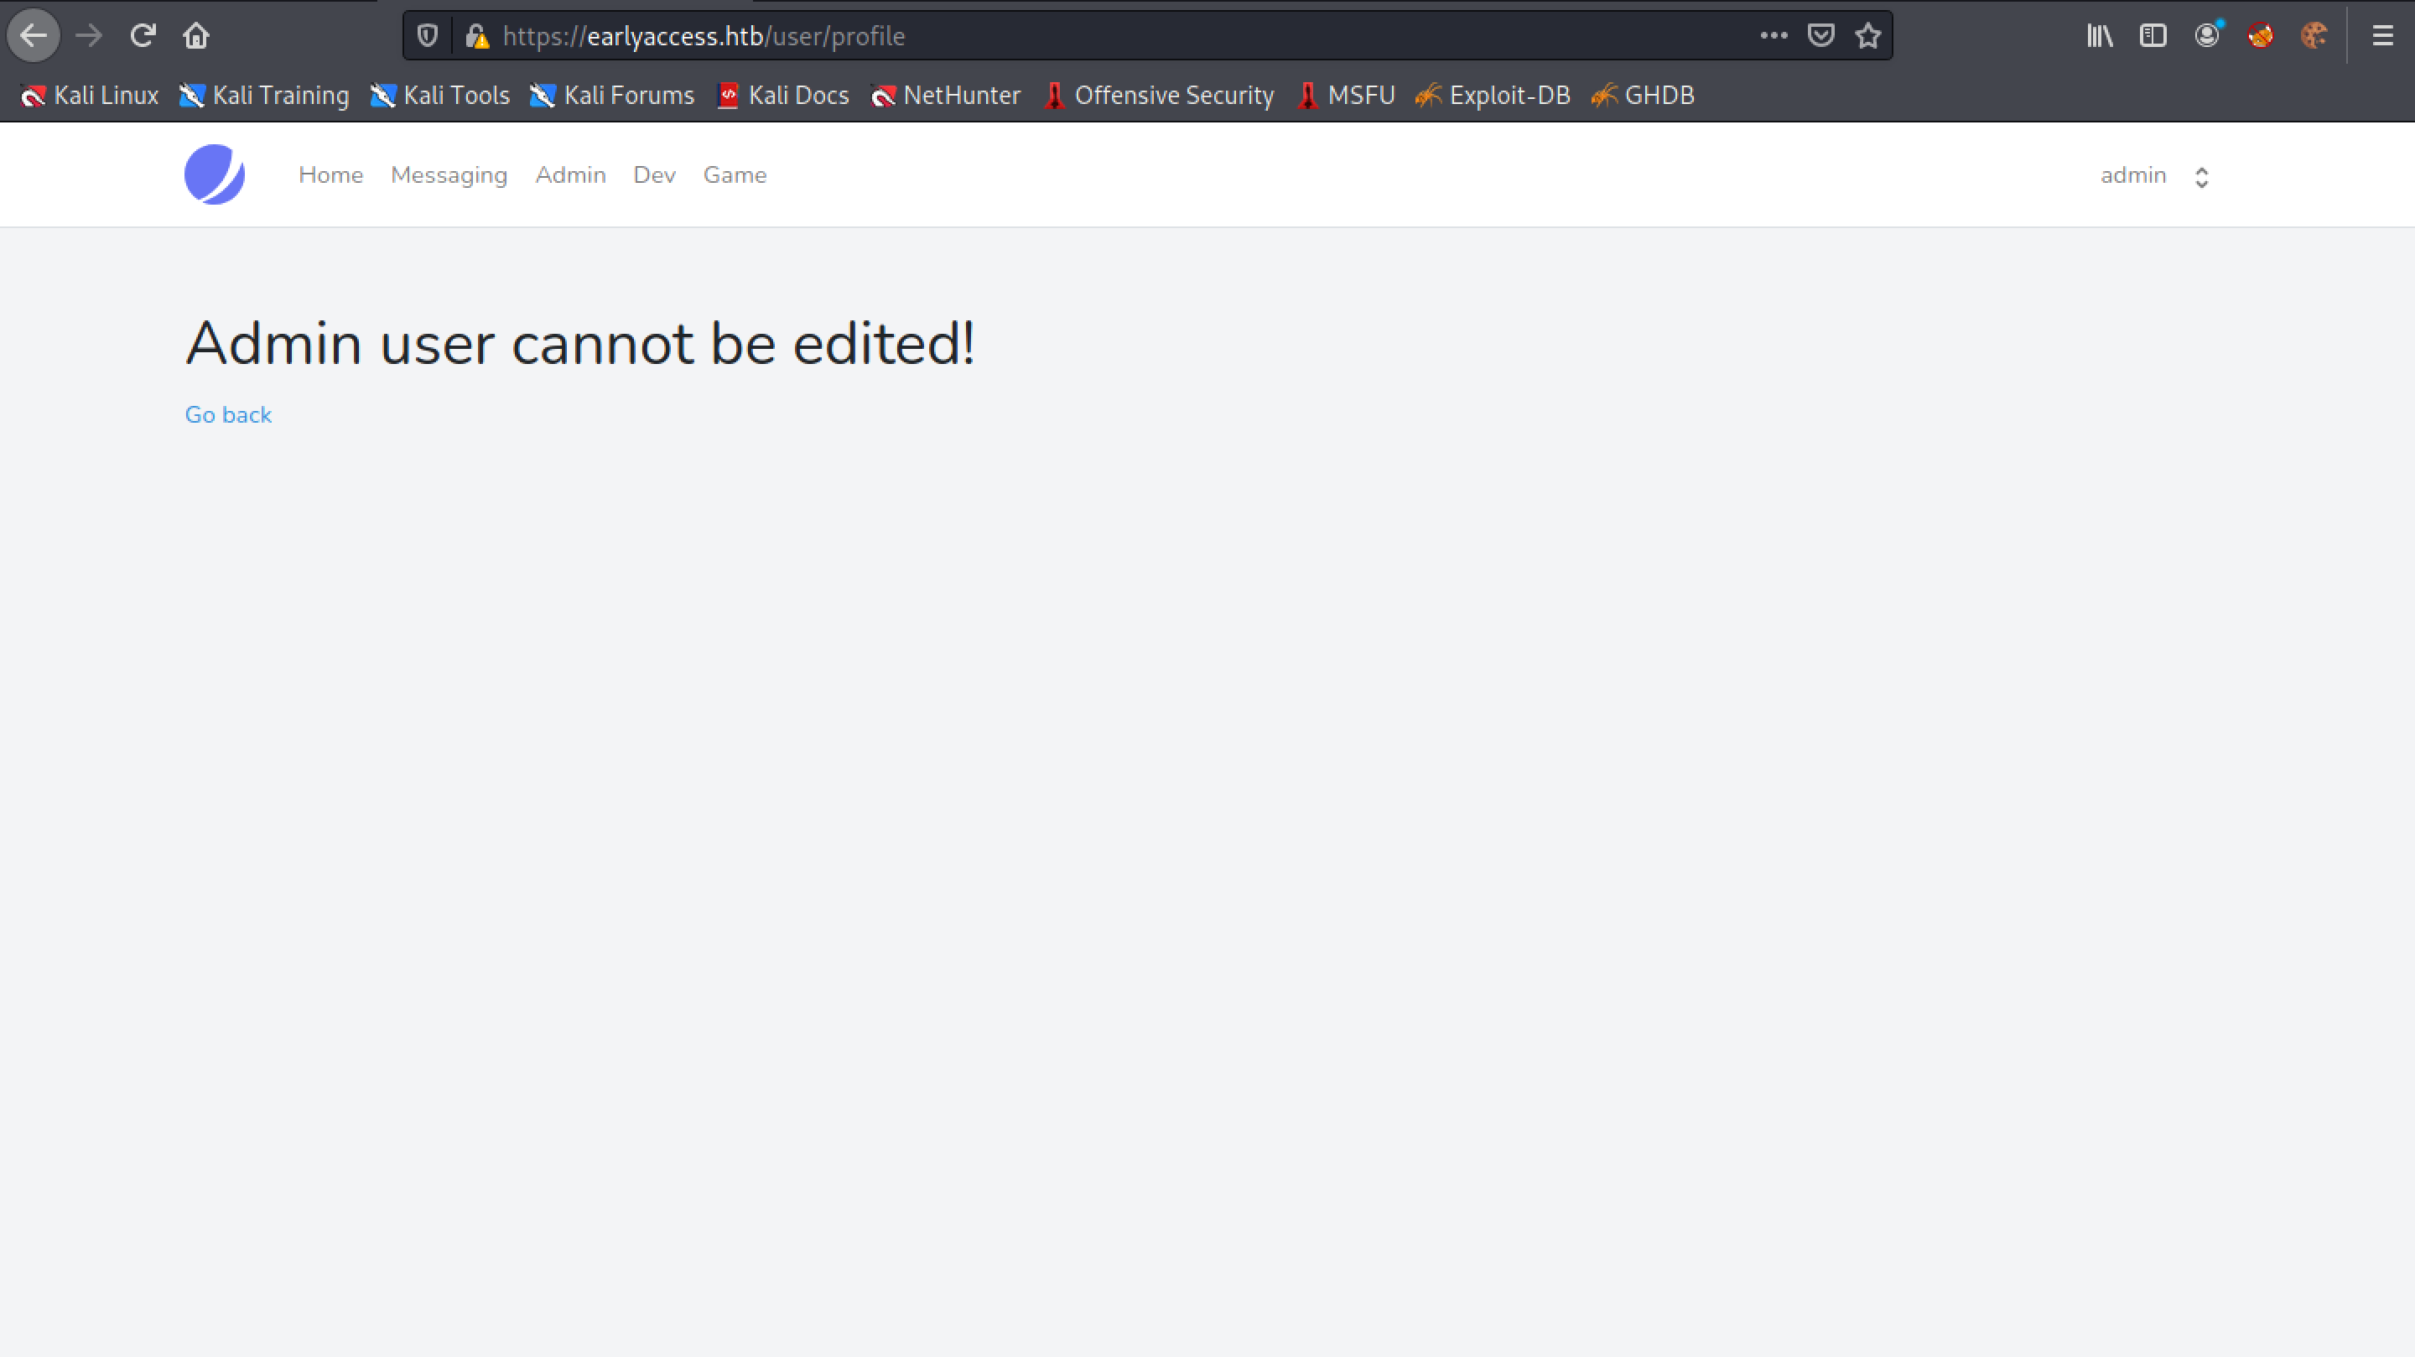Go to the browser home page
This screenshot has height=1357, width=2415.
click(x=196, y=35)
